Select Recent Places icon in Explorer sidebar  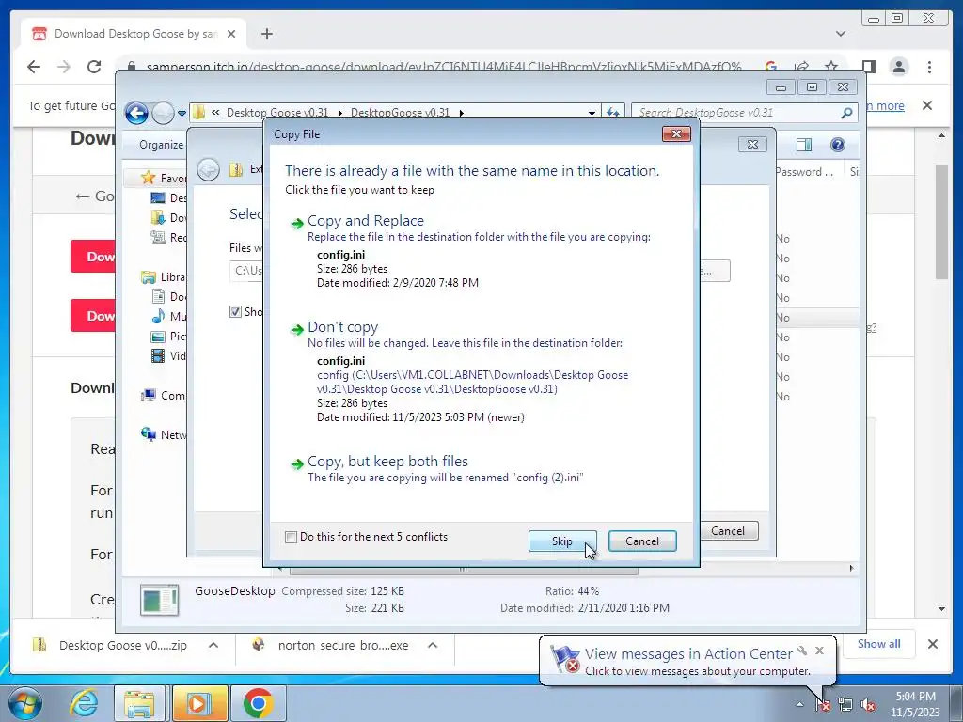158,237
